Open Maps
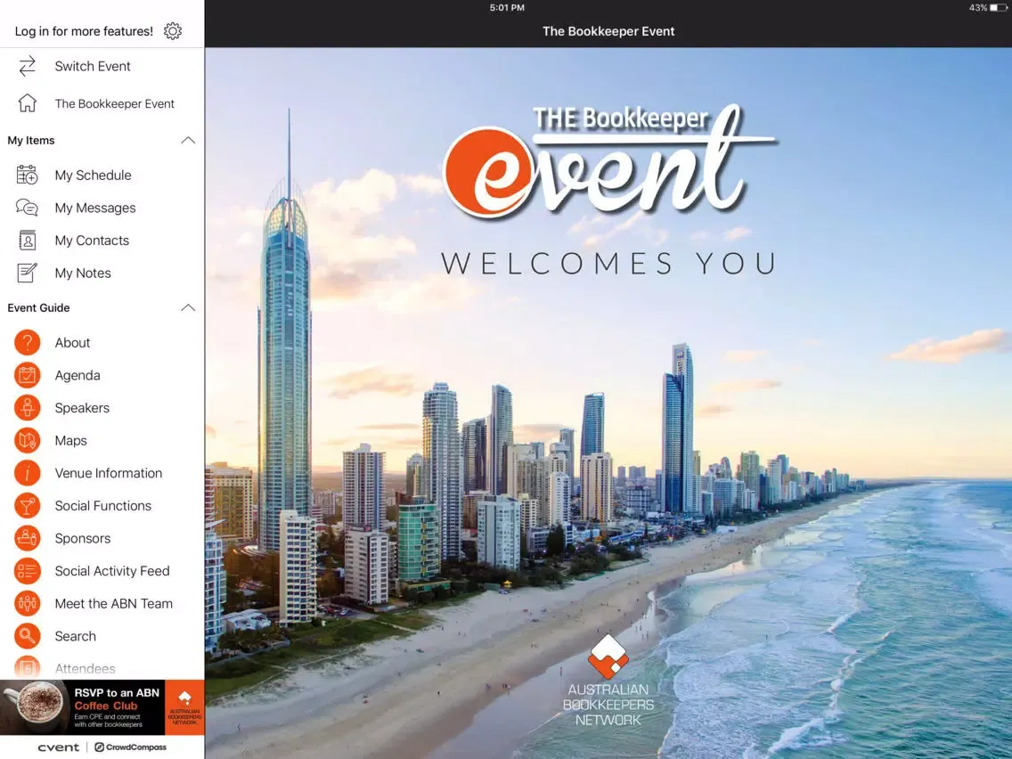This screenshot has height=759, width=1012. 102,440
